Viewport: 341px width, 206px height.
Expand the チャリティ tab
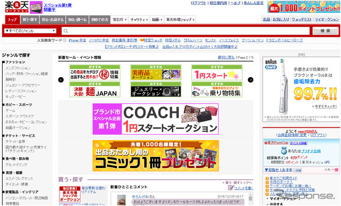point(139,20)
